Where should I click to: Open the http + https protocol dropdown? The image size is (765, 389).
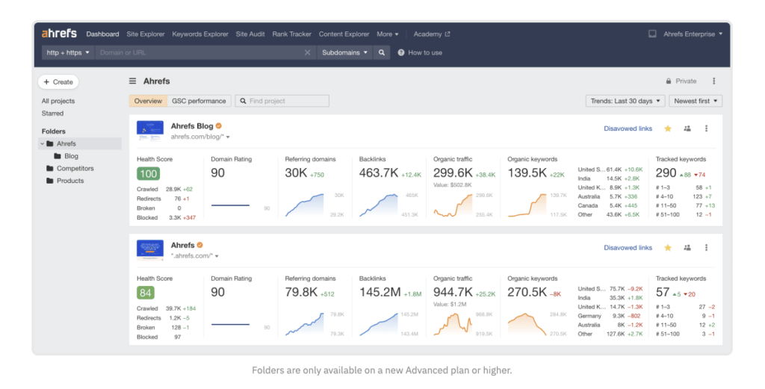68,53
